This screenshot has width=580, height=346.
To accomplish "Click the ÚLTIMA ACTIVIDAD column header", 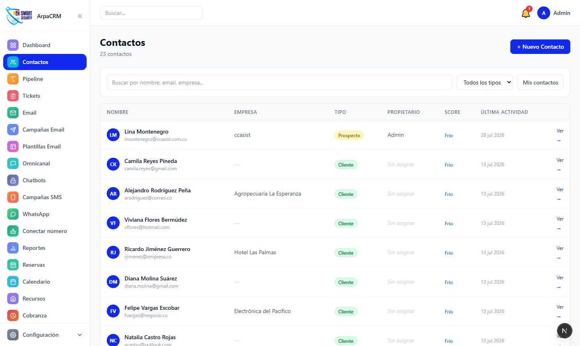I will click(504, 112).
